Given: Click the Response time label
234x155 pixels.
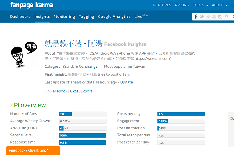Looking at the screenshot, I should coord(23,142).
